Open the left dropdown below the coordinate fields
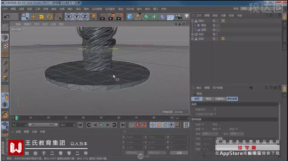Viewport: 288px width, 161px height. 134,153
